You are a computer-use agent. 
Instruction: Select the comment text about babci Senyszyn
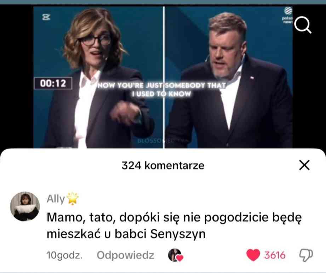pos(174,226)
